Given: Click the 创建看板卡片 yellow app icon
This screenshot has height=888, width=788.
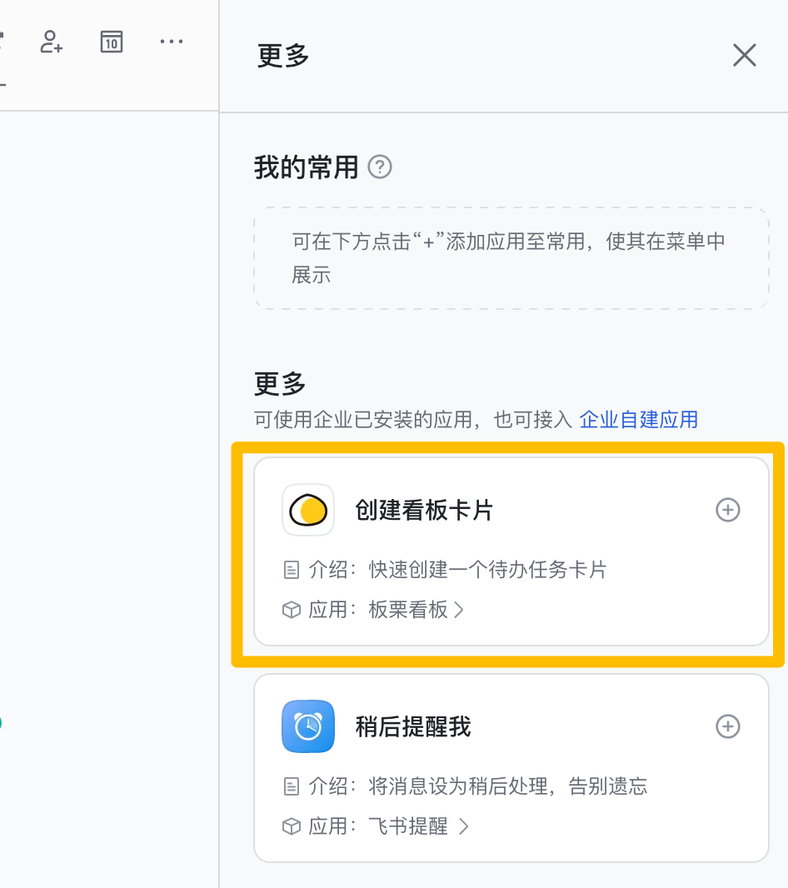Looking at the screenshot, I should click(x=308, y=510).
